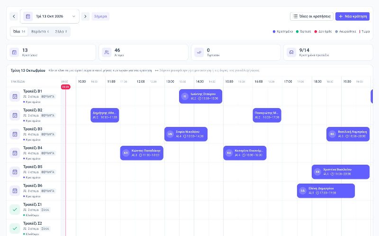The width and height of the screenshot is (379, 236).
Task: Click the 19:00 time column header
Action: (x=347, y=82)
